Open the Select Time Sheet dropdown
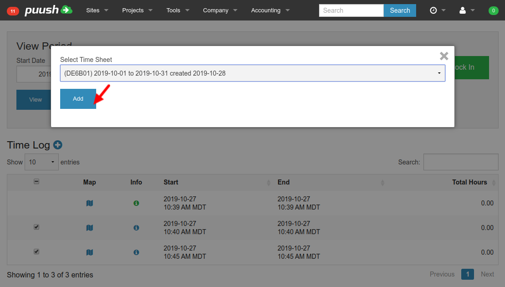Screen dimensions: 505x287 (252, 73)
